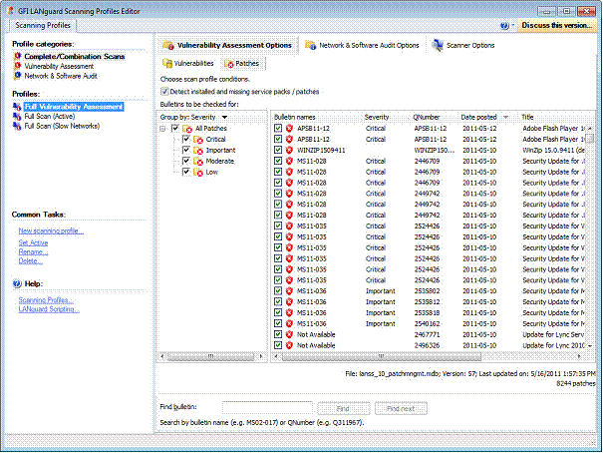Click the Full Scan (Slow Networks) profile icon
The width and height of the screenshot is (603, 453).
(17, 126)
